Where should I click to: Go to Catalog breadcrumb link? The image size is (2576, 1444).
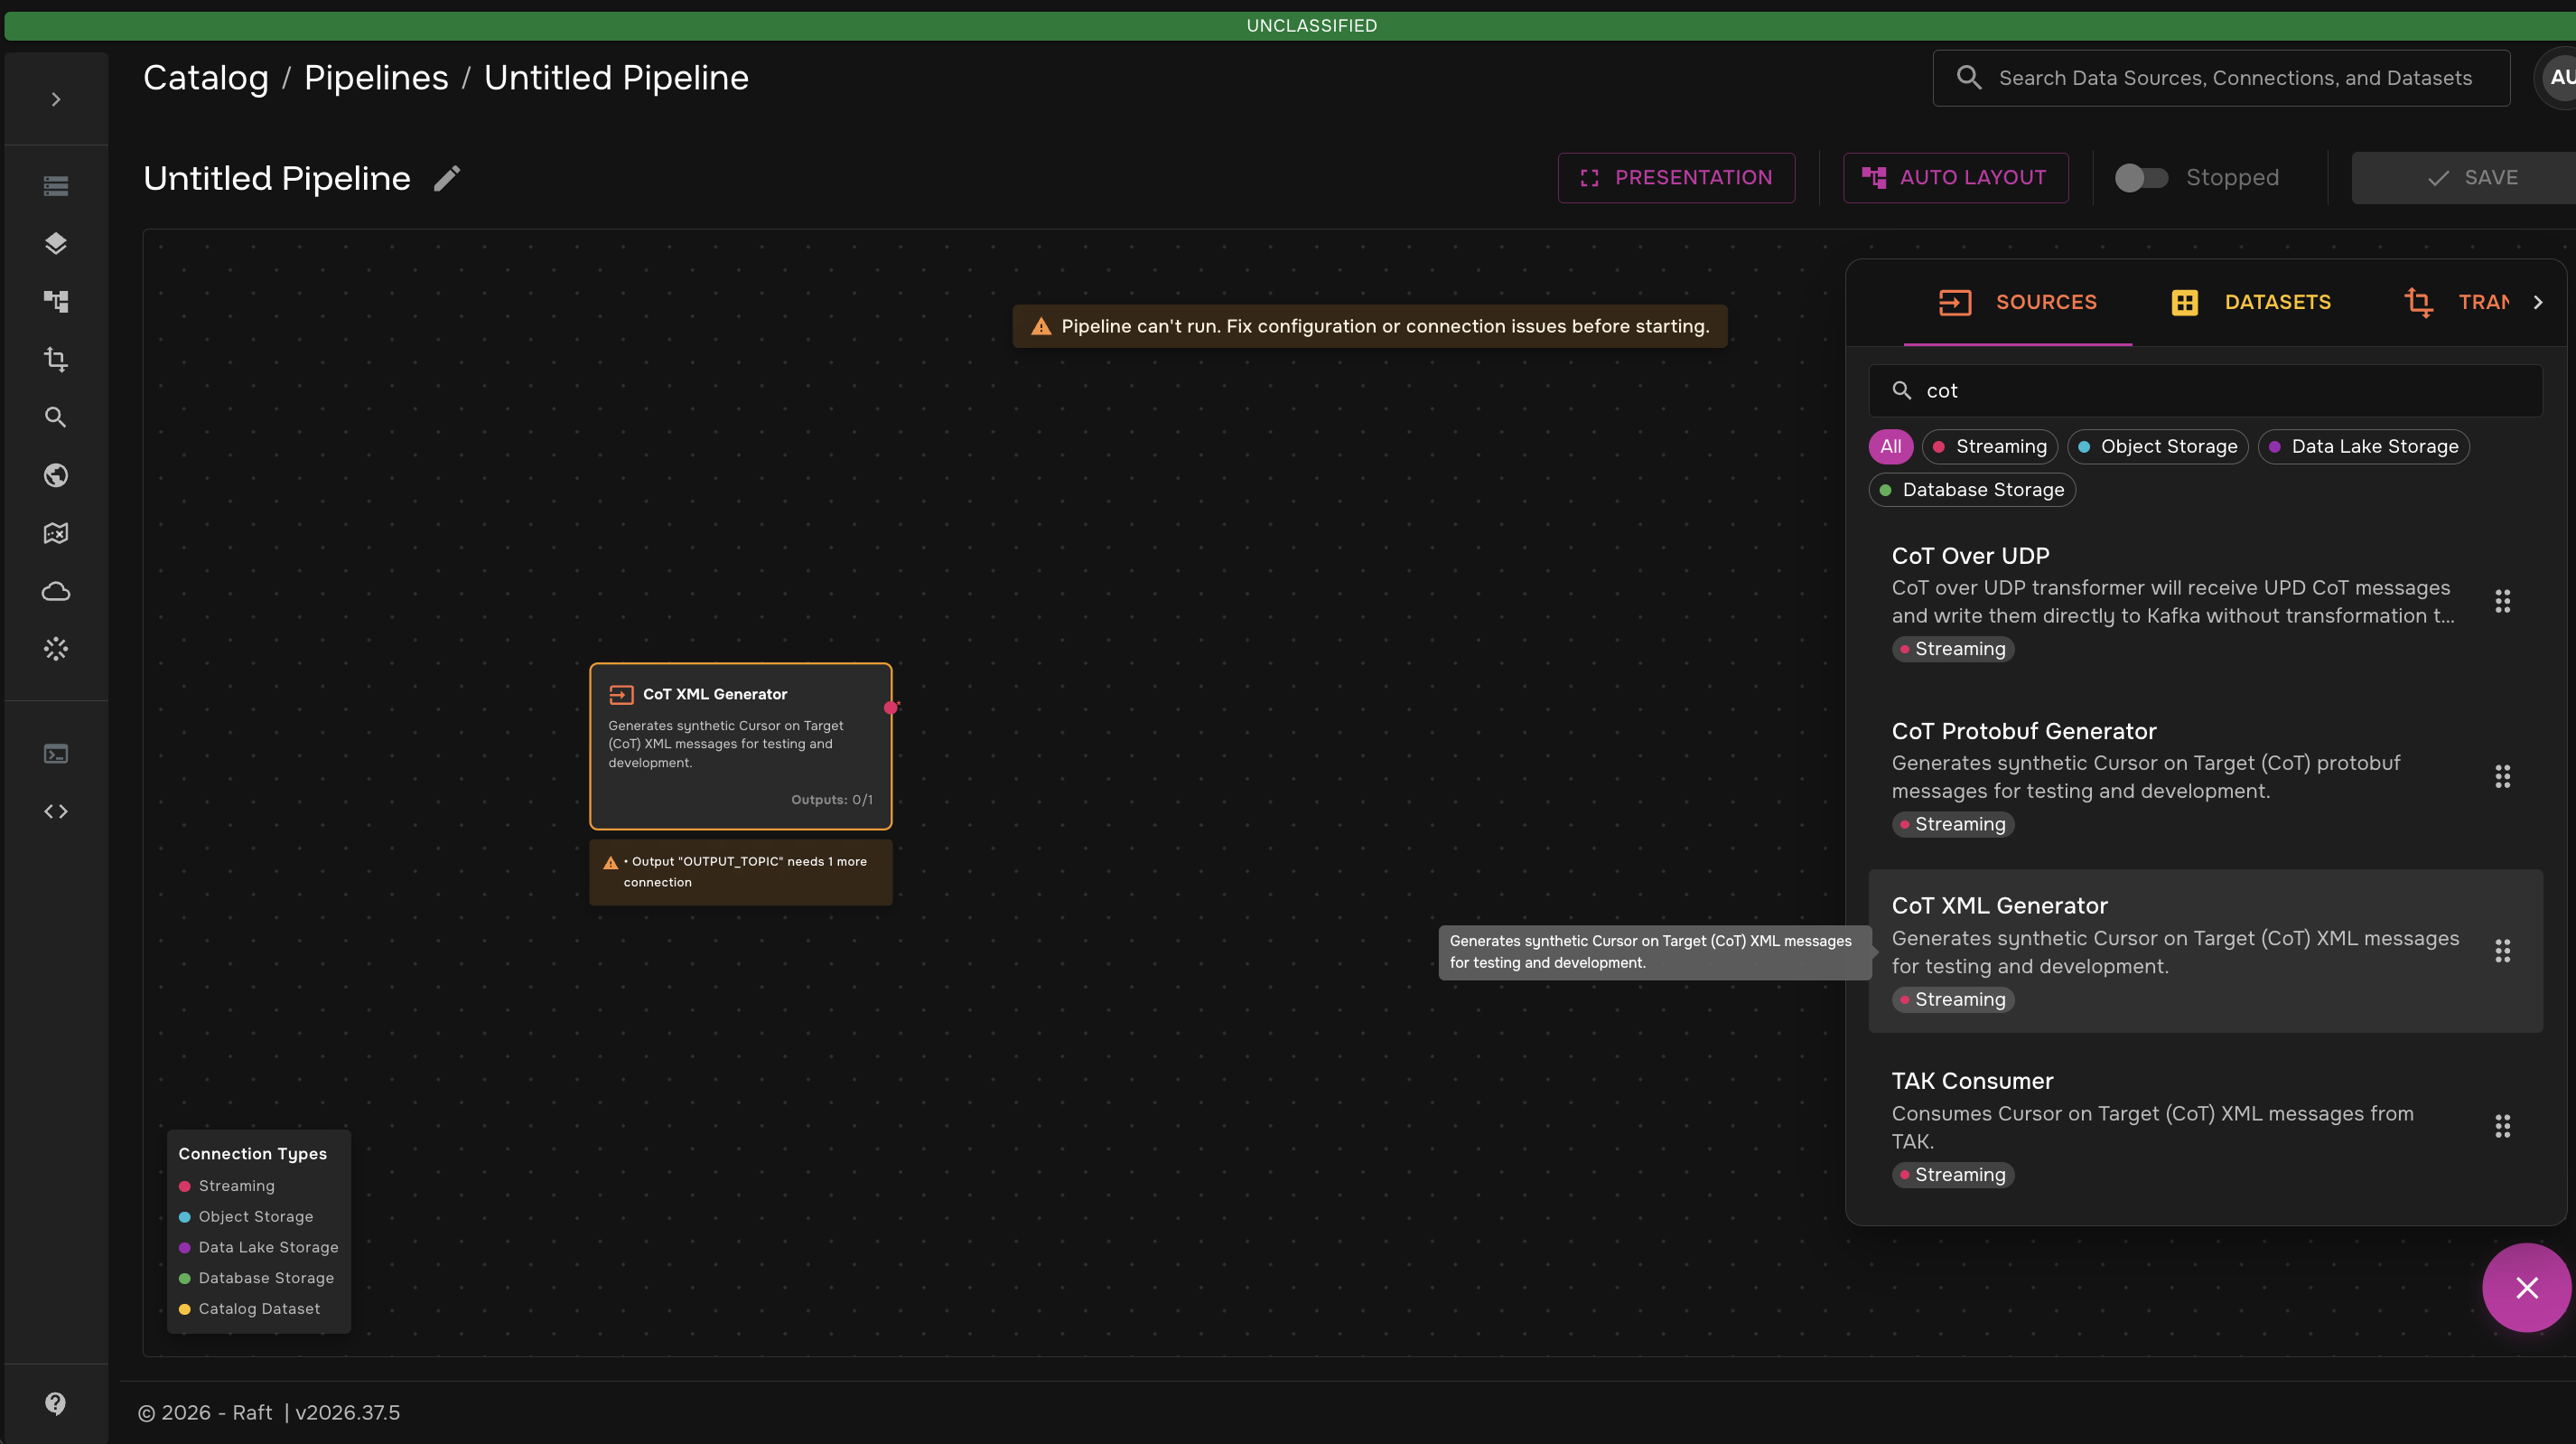[x=205, y=78]
